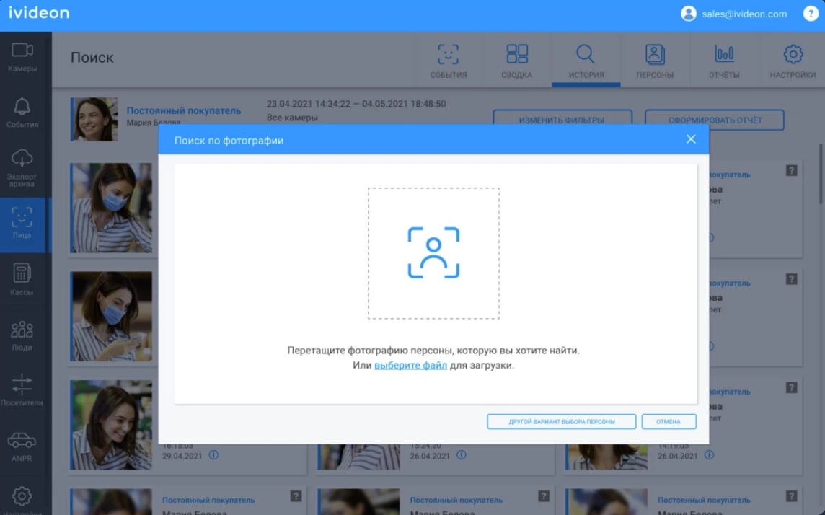Image resolution: width=825 pixels, height=515 pixels.
Task: Open Archive export (Экспорт архива) cloud icon
Action: coord(22,167)
